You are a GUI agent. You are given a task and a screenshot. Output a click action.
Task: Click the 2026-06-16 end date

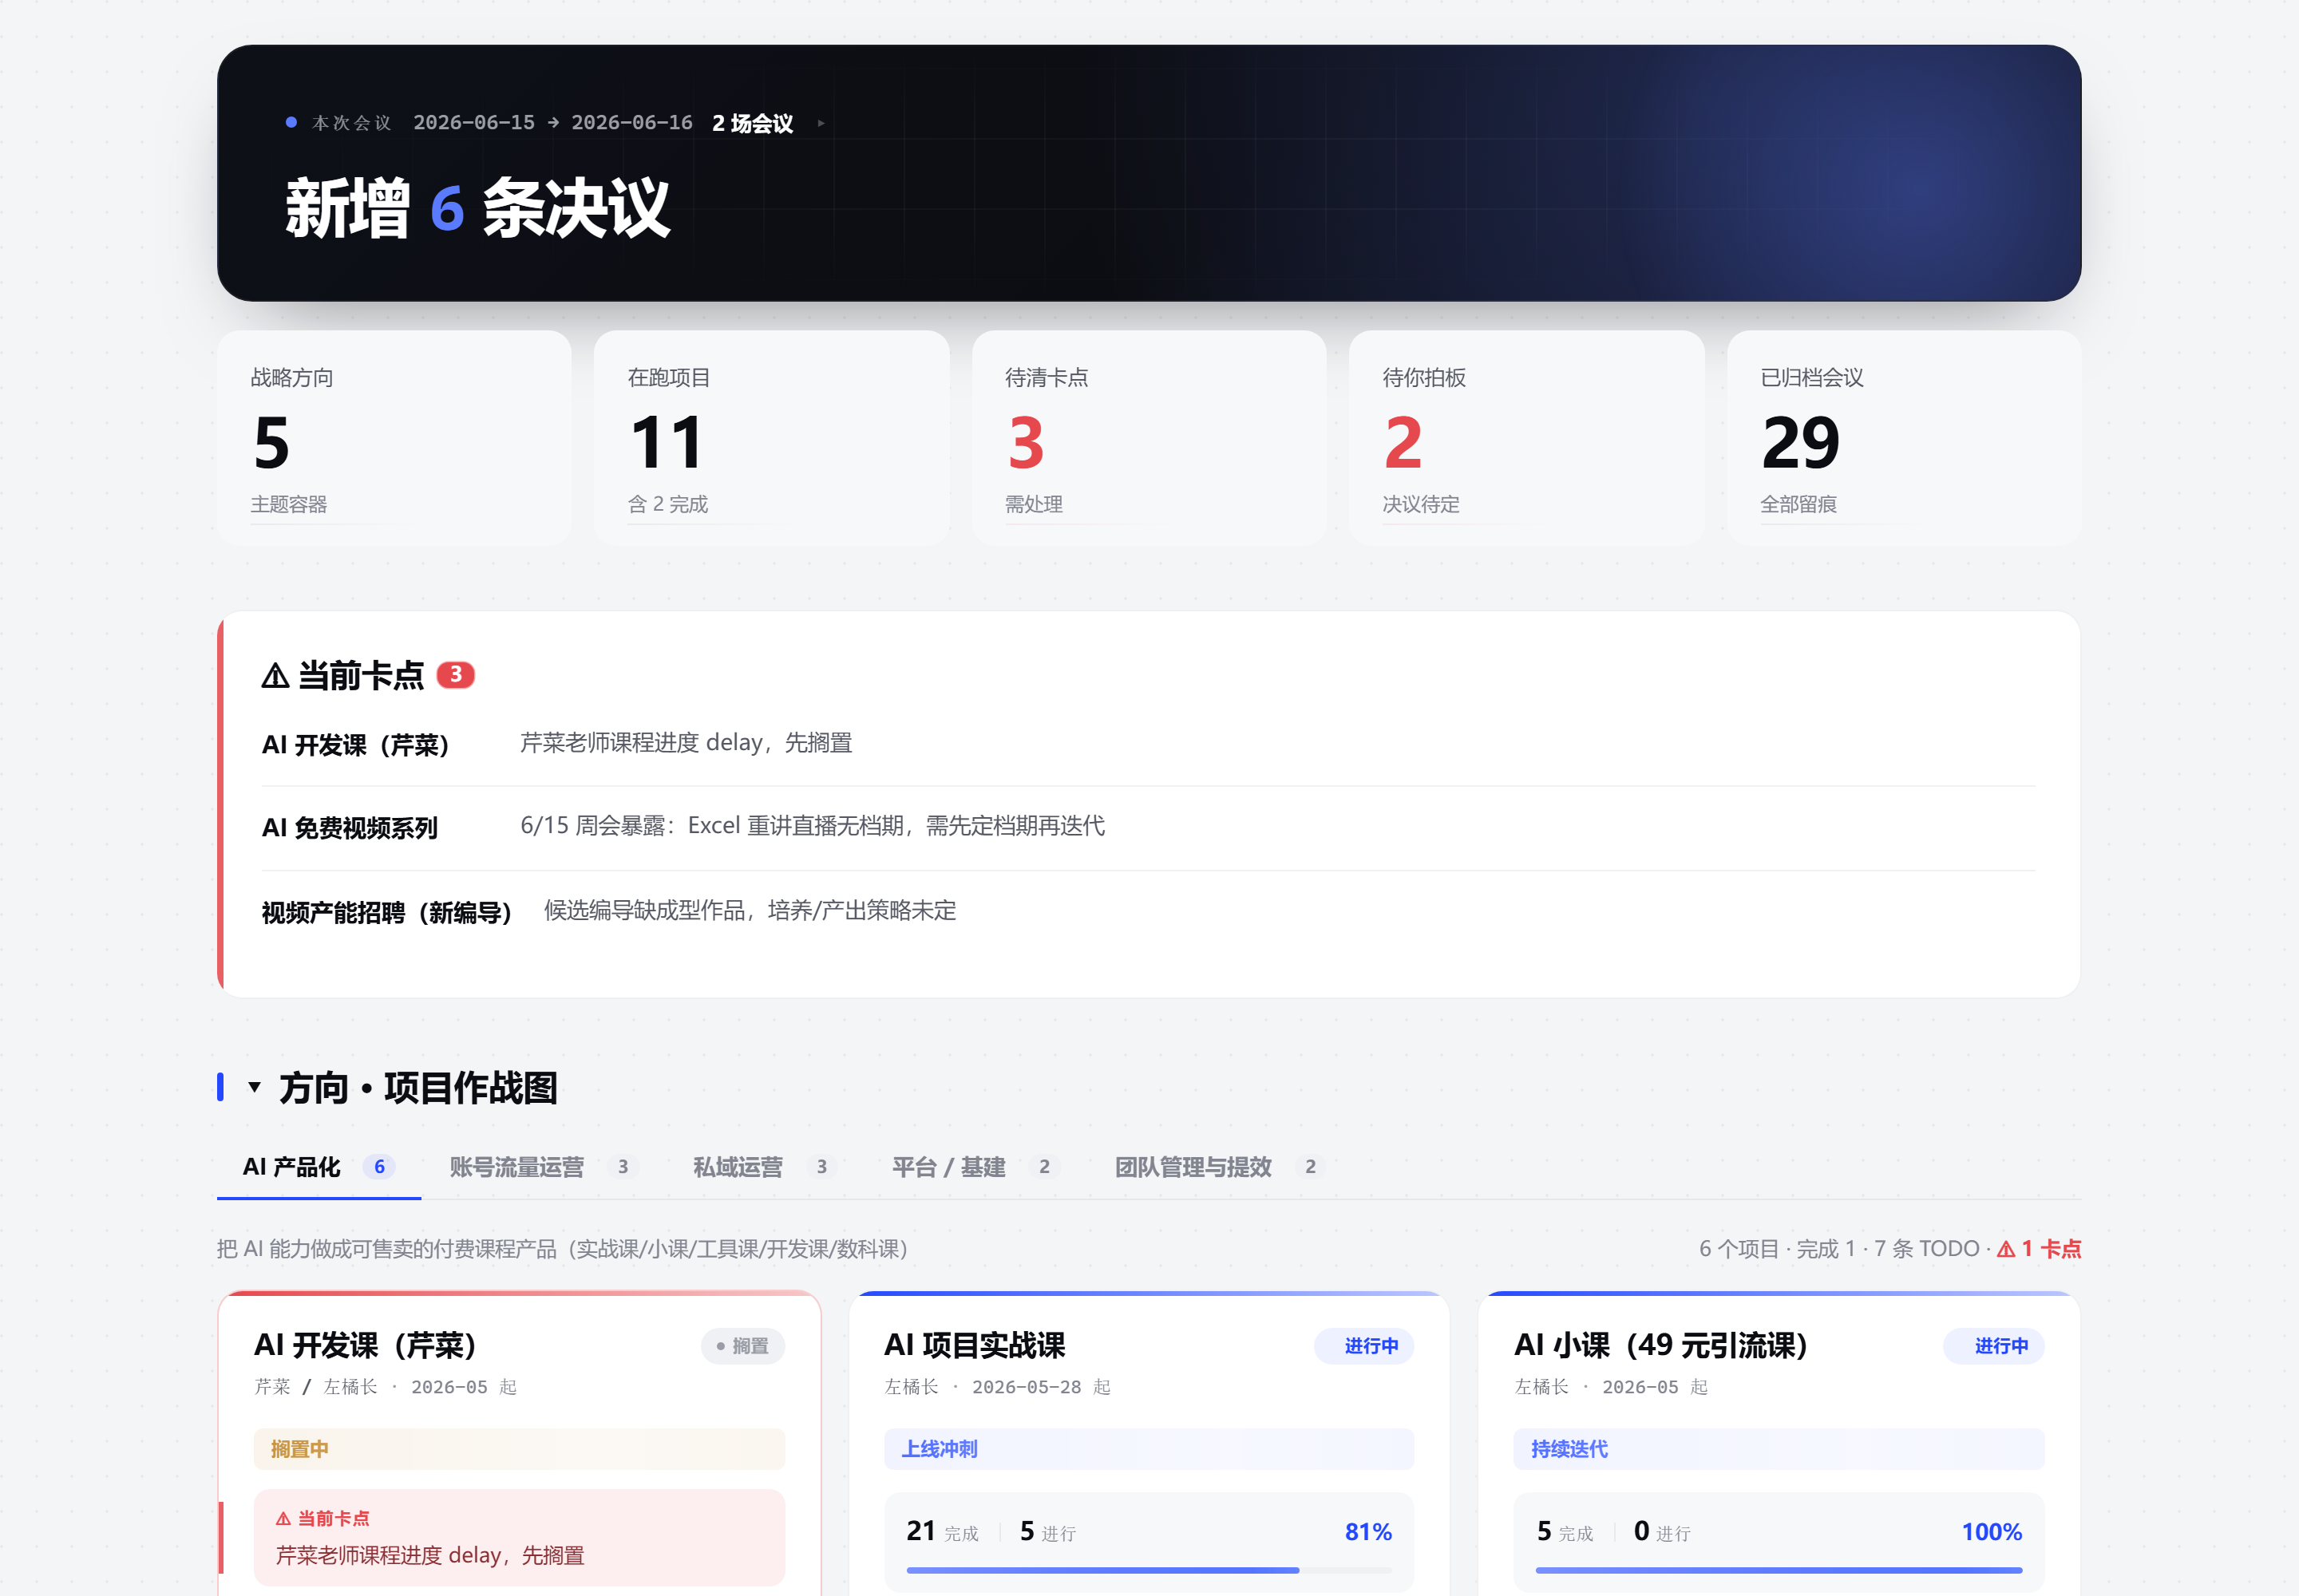631,122
